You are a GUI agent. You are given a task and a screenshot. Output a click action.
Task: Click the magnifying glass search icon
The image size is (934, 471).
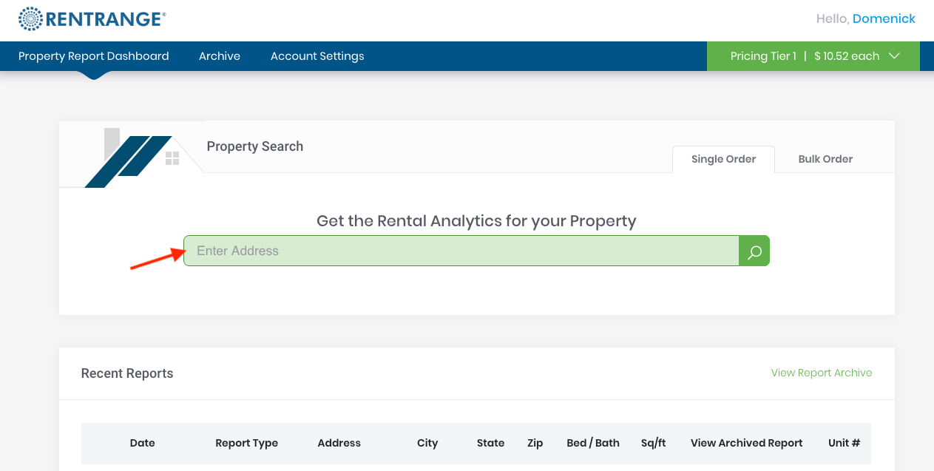[x=754, y=251]
